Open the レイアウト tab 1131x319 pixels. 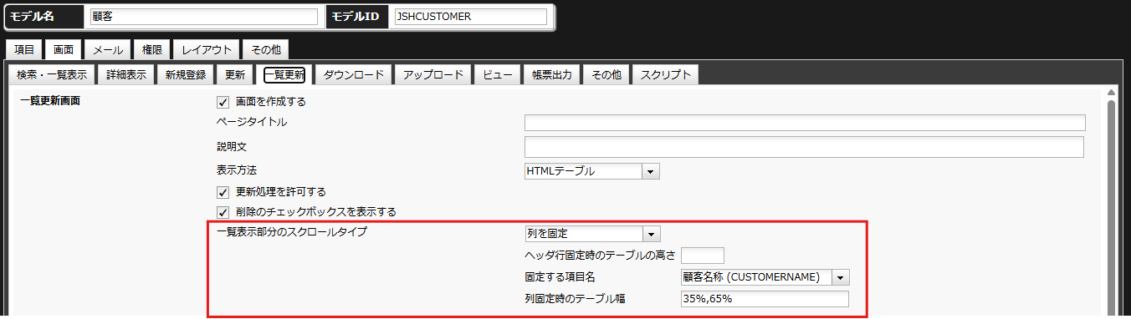click(x=207, y=49)
